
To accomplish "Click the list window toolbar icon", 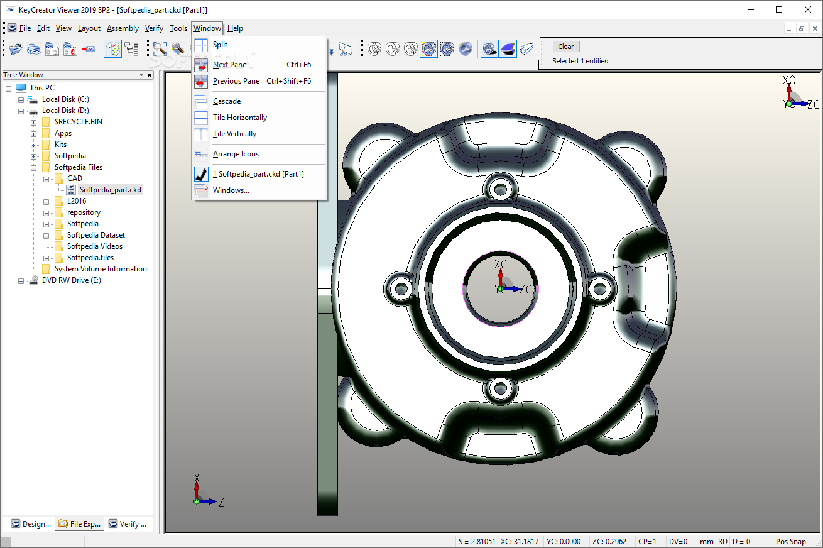I will pyautogui.click(x=131, y=48).
